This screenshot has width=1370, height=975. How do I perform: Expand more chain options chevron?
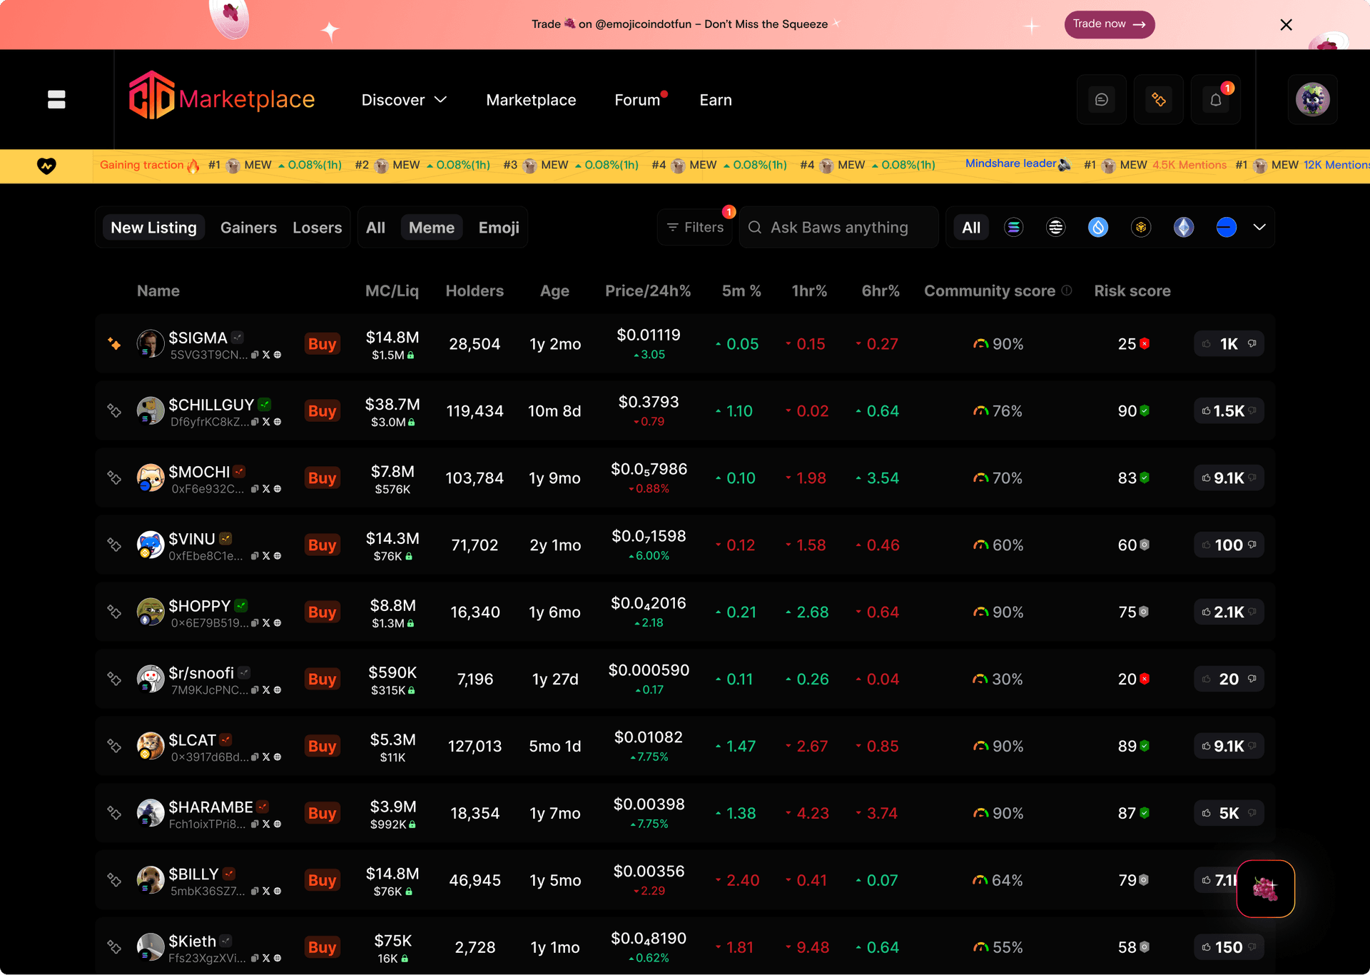coord(1259,228)
